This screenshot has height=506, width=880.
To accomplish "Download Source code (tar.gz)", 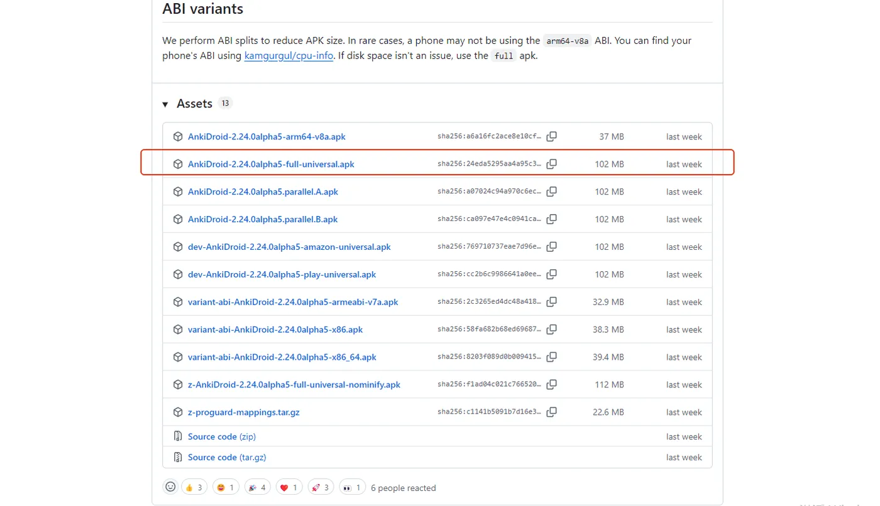I will pyautogui.click(x=227, y=458).
